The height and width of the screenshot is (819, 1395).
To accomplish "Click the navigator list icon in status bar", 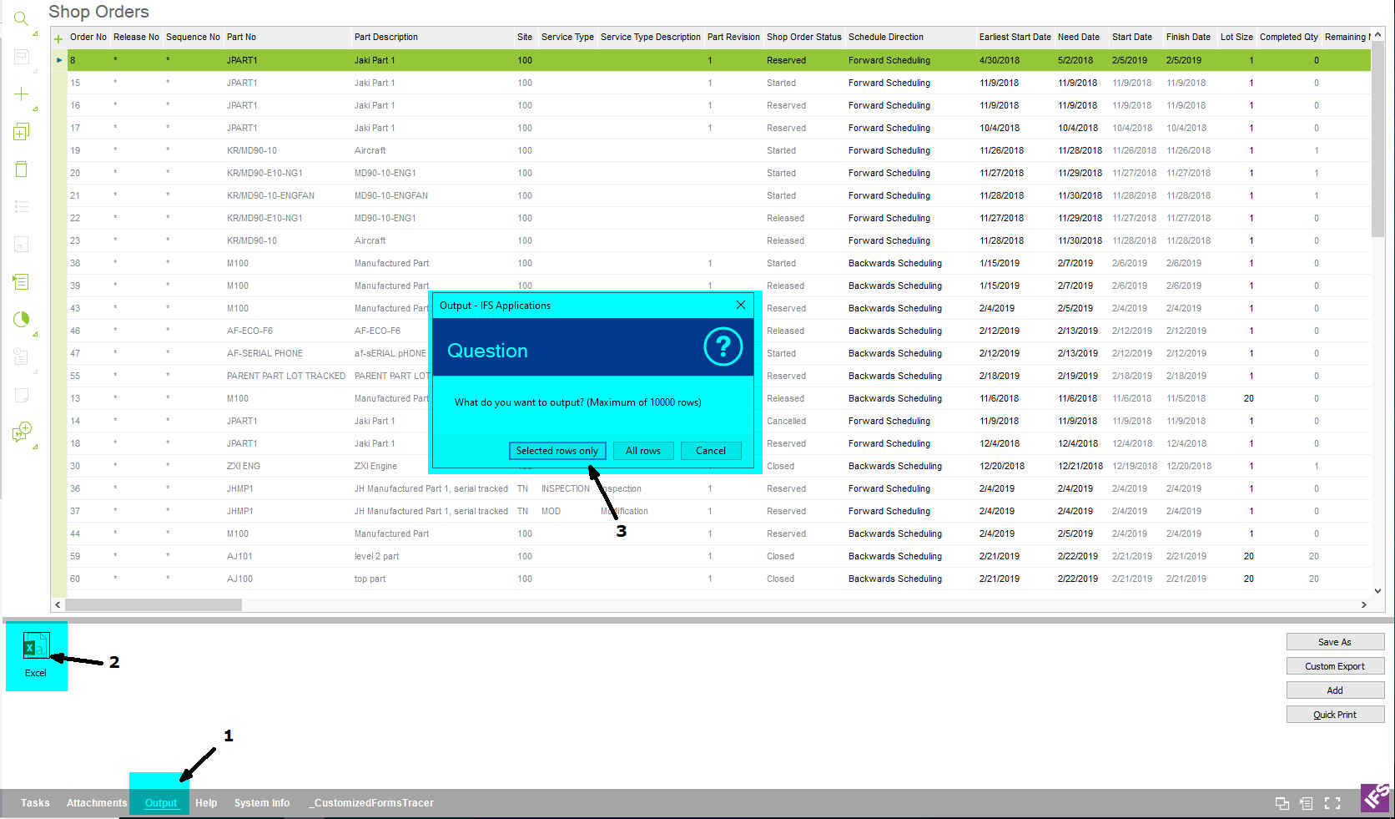I will coord(1307,803).
